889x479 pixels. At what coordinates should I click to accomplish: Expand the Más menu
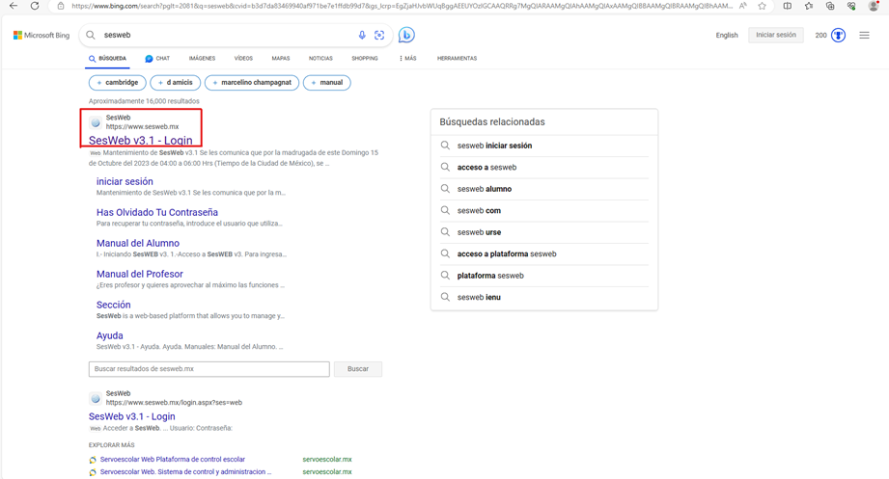(407, 59)
